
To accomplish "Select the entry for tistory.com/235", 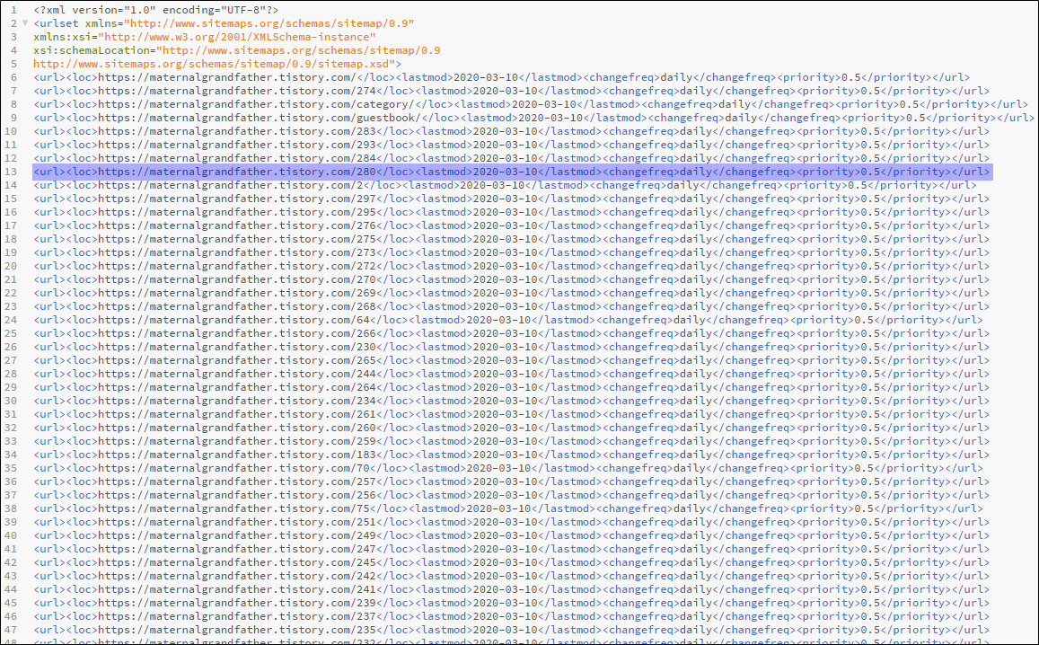I will (512, 630).
